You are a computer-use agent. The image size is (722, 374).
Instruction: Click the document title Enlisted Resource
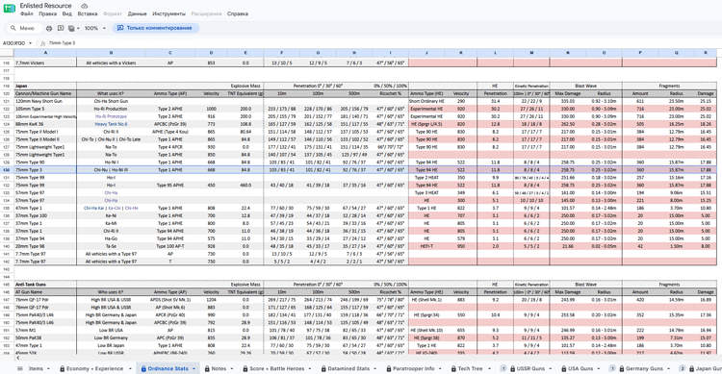[45, 6]
